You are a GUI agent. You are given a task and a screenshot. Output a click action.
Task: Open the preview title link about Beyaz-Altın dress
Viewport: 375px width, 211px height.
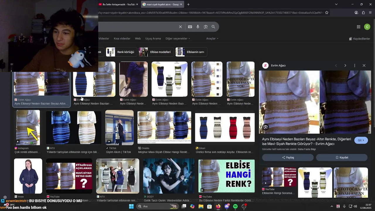click(x=306, y=141)
